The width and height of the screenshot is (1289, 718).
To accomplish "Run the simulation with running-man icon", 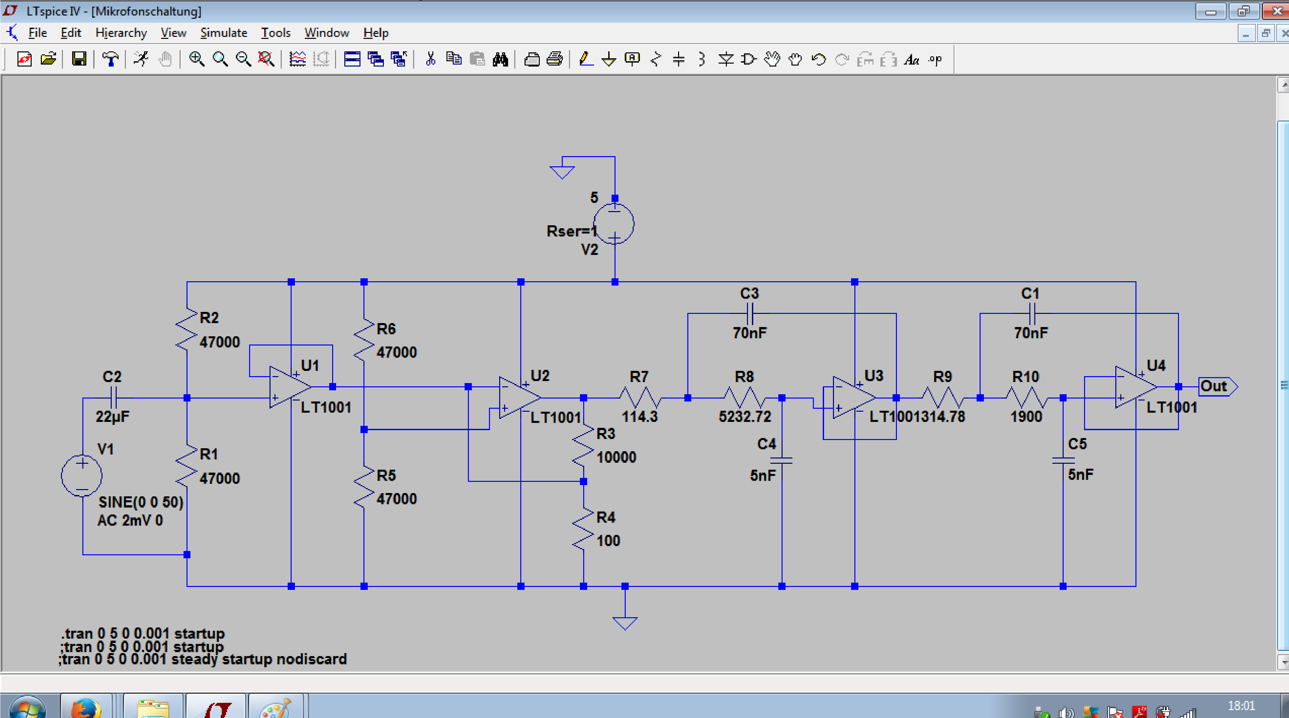I will pos(141,59).
